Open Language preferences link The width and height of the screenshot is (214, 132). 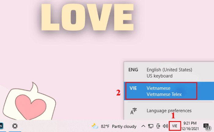[x=169, y=111]
